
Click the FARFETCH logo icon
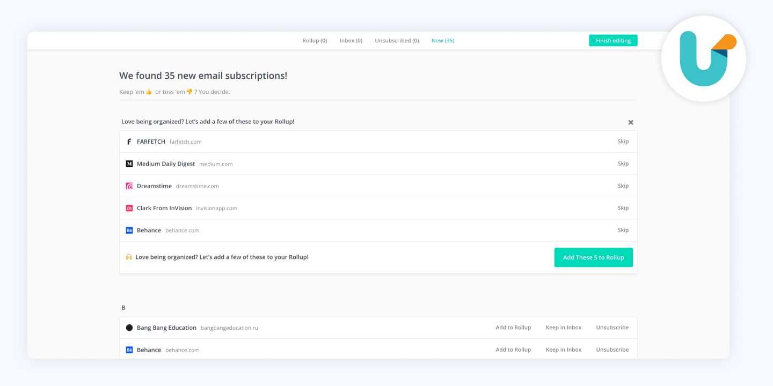coord(129,142)
